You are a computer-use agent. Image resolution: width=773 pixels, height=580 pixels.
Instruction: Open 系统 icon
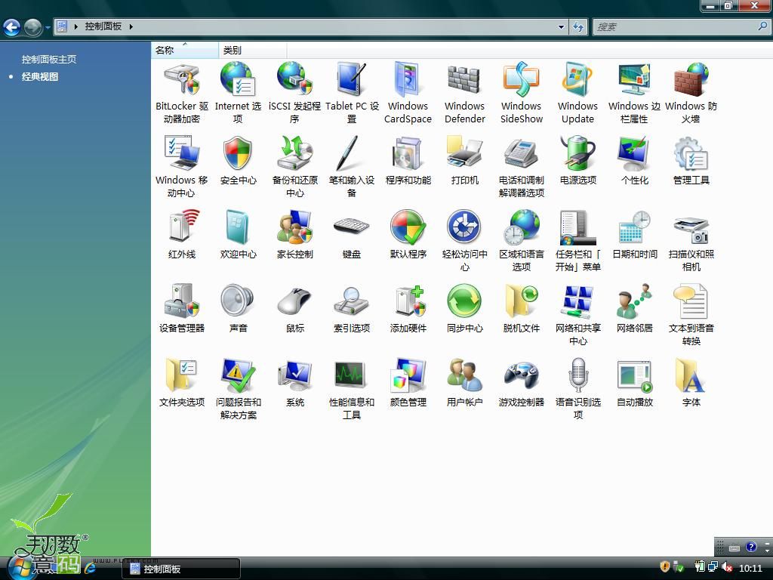[x=295, y=375]
